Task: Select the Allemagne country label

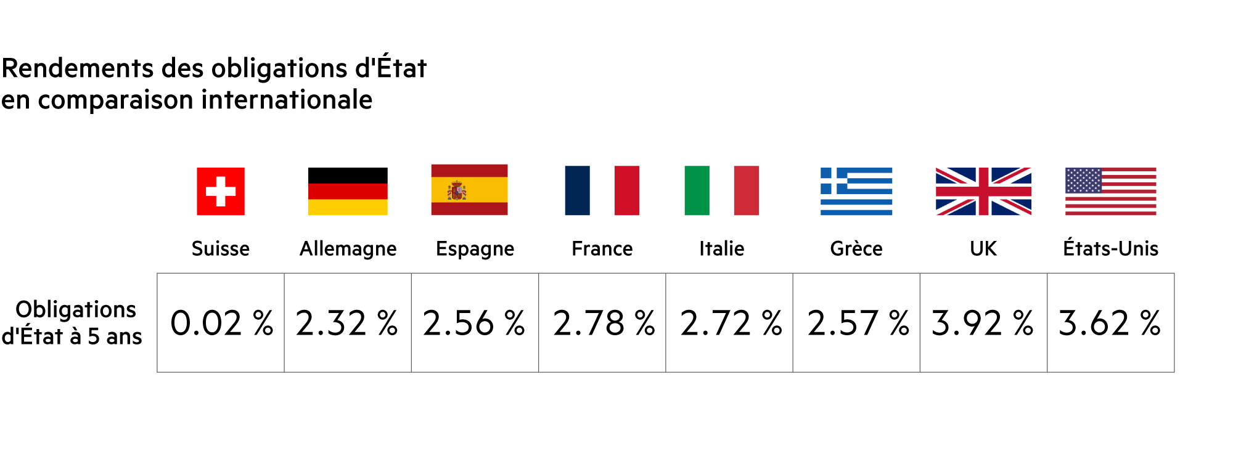Action: click(x=348, y=248)
